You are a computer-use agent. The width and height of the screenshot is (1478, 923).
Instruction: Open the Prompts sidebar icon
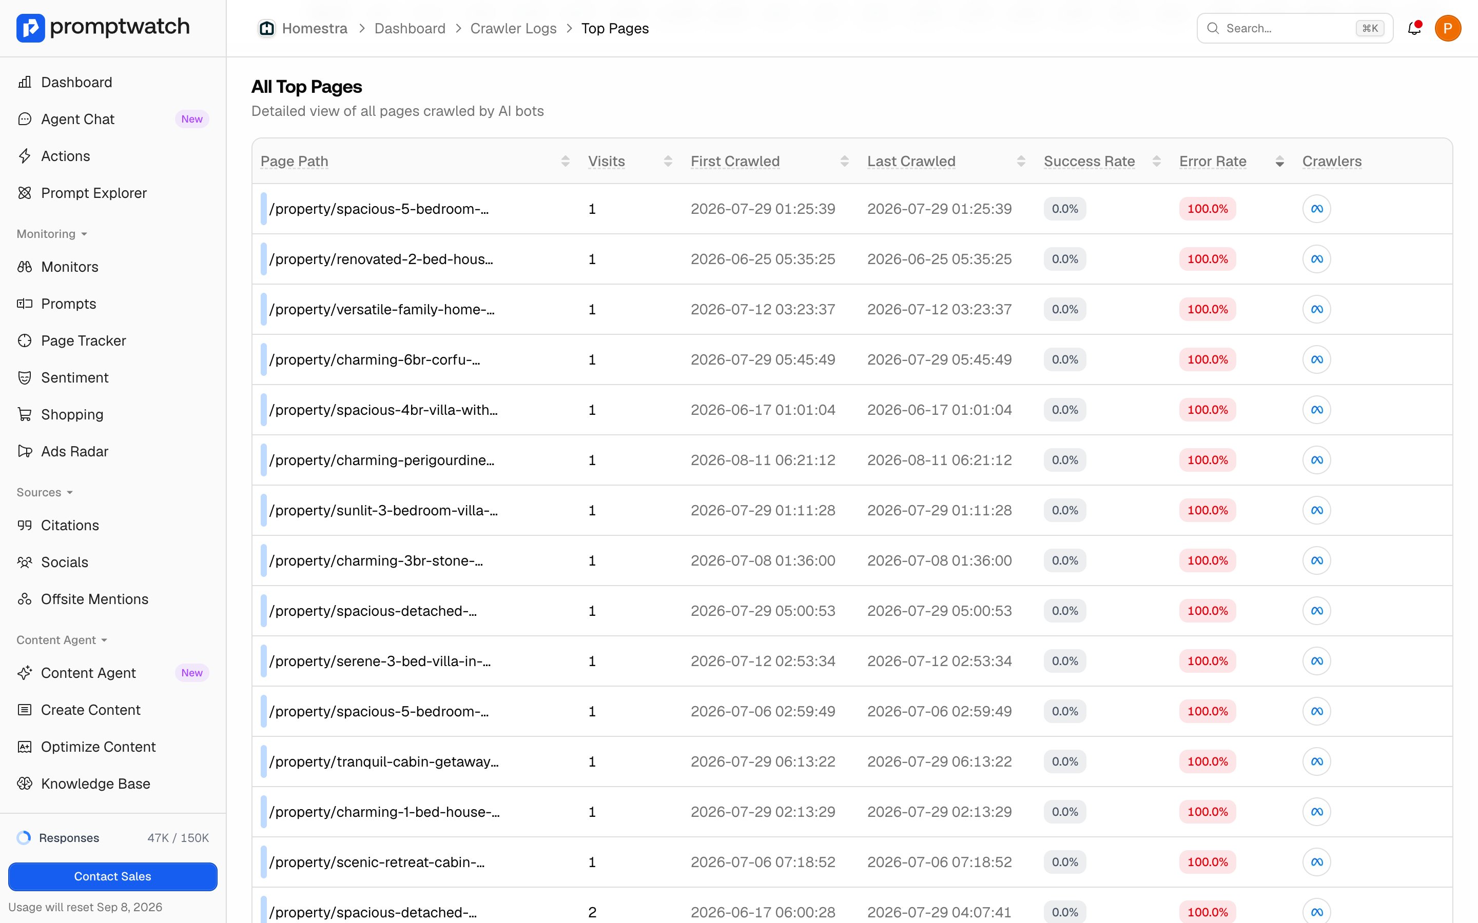coord(25,304)
